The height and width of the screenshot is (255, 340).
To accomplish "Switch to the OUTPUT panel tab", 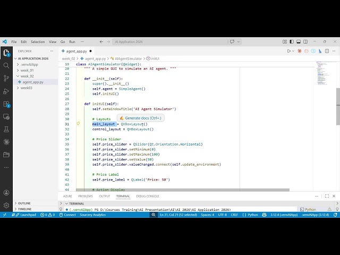I will click(x=105, y=196).
